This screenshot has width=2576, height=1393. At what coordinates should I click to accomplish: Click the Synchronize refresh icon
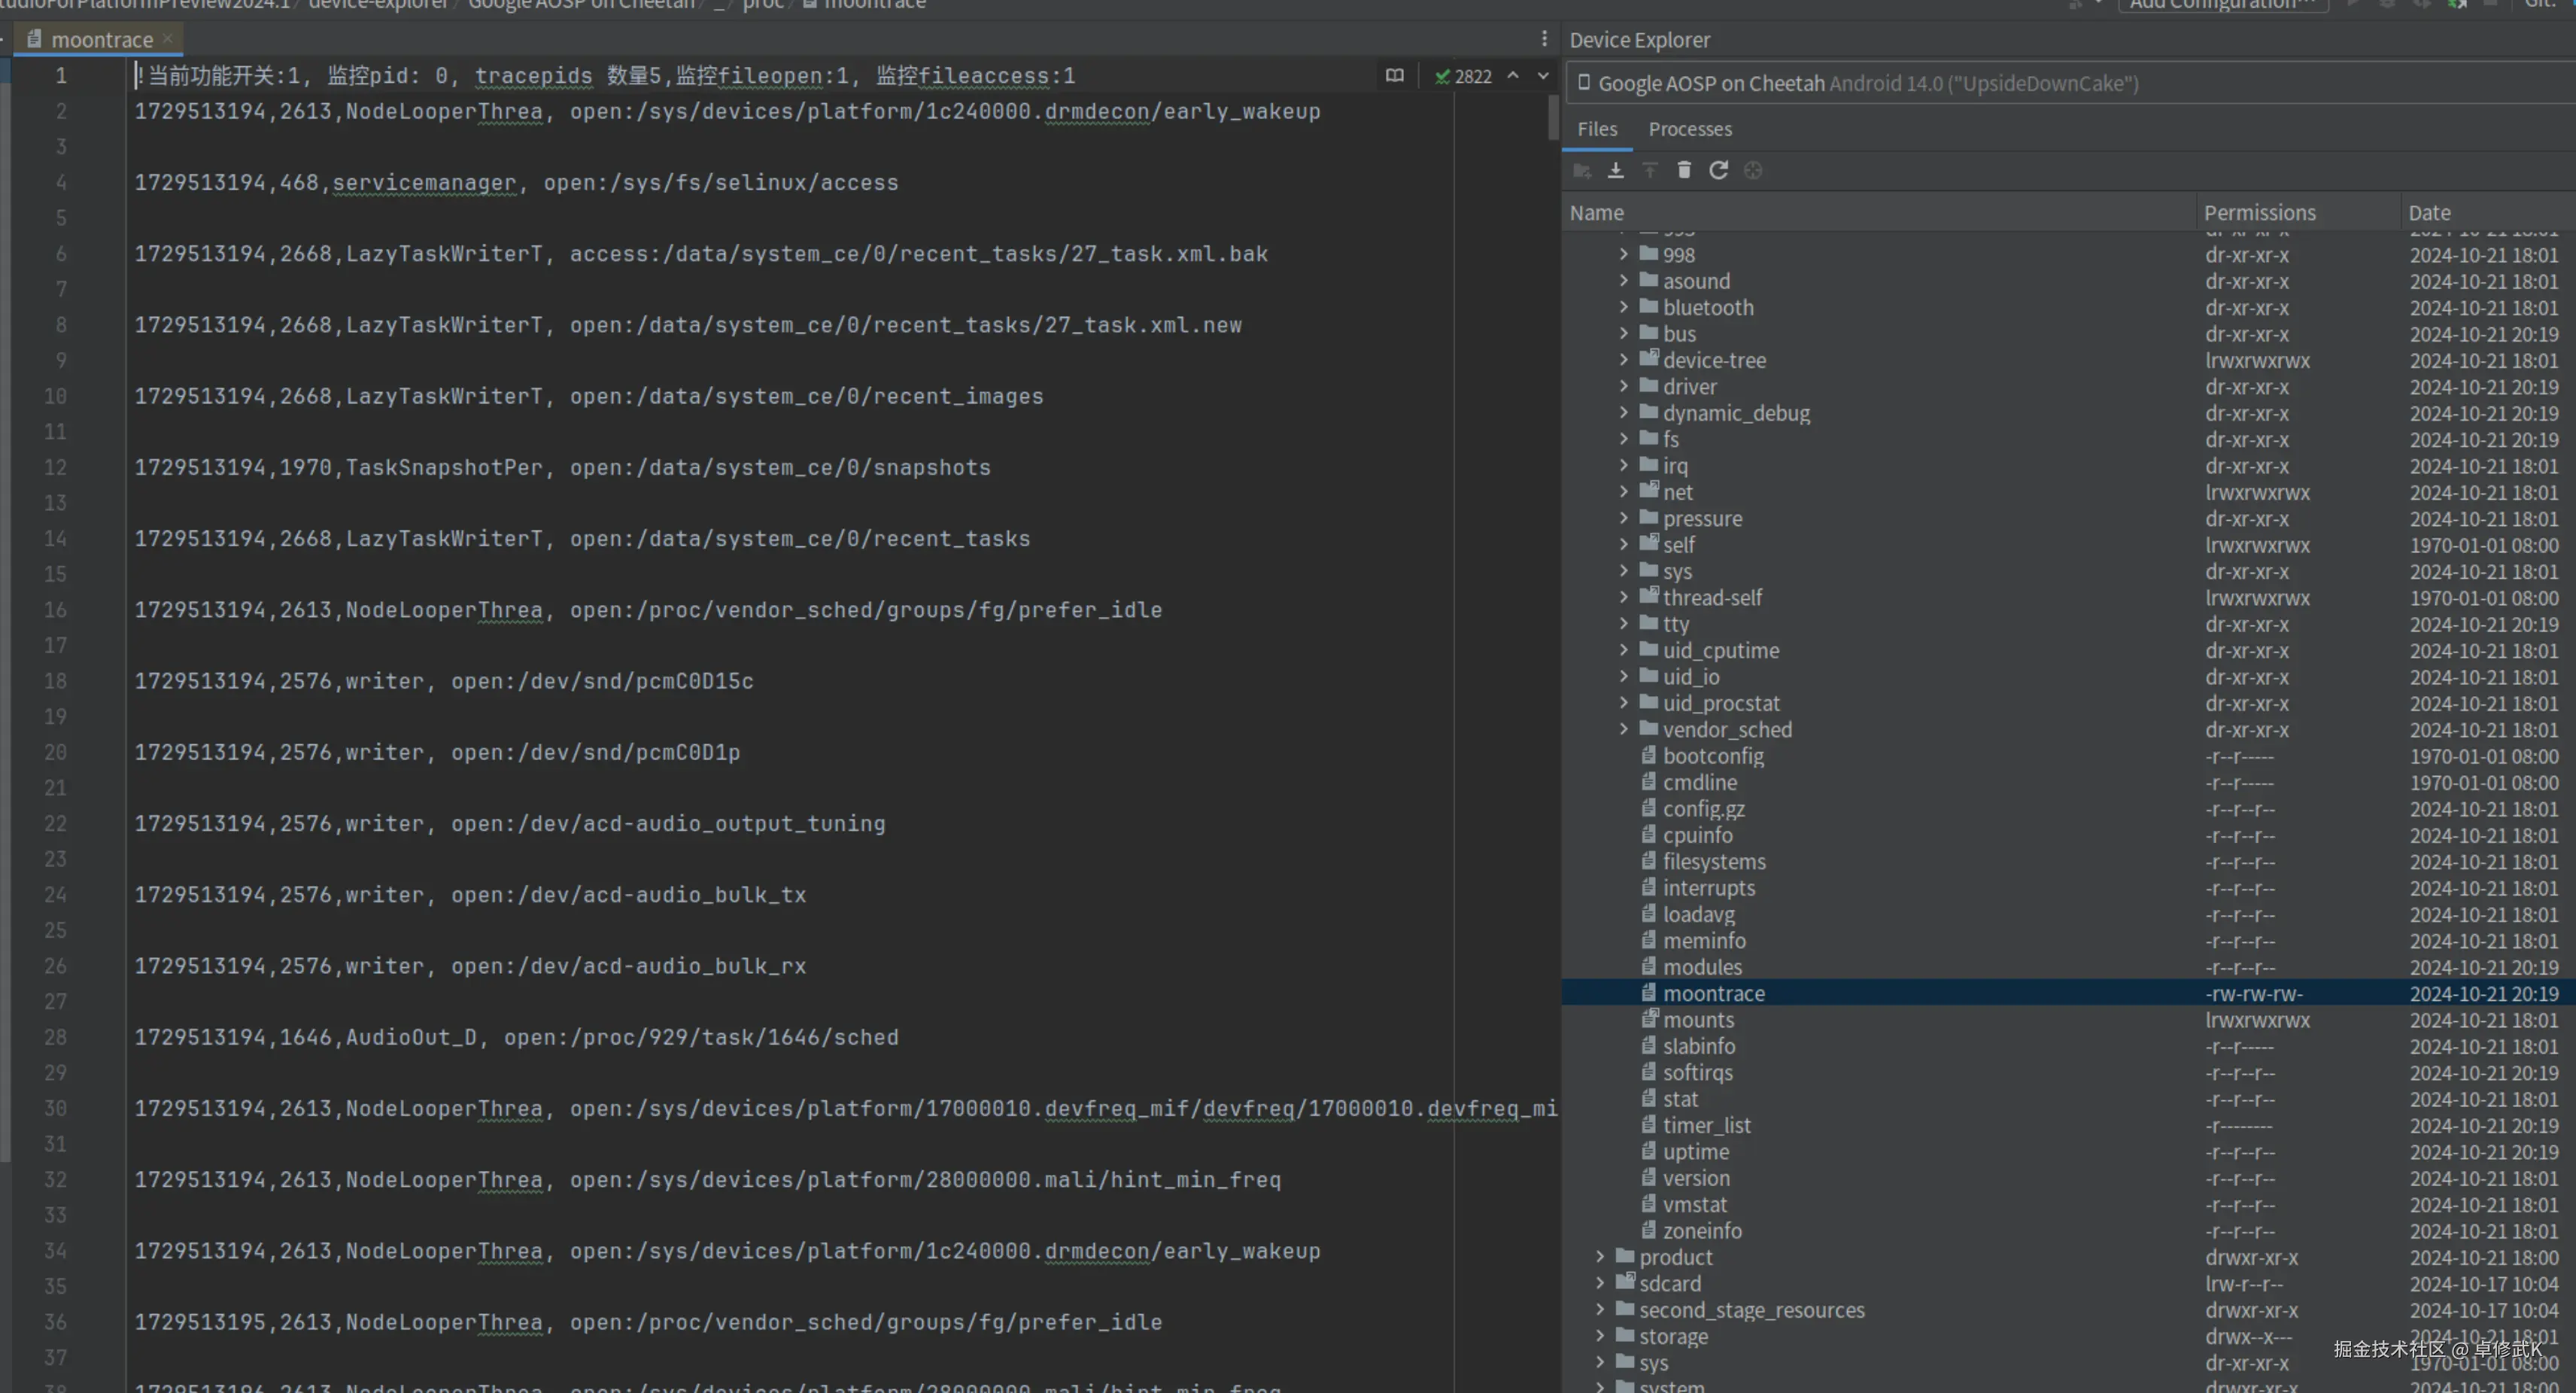coord(1718,171)
